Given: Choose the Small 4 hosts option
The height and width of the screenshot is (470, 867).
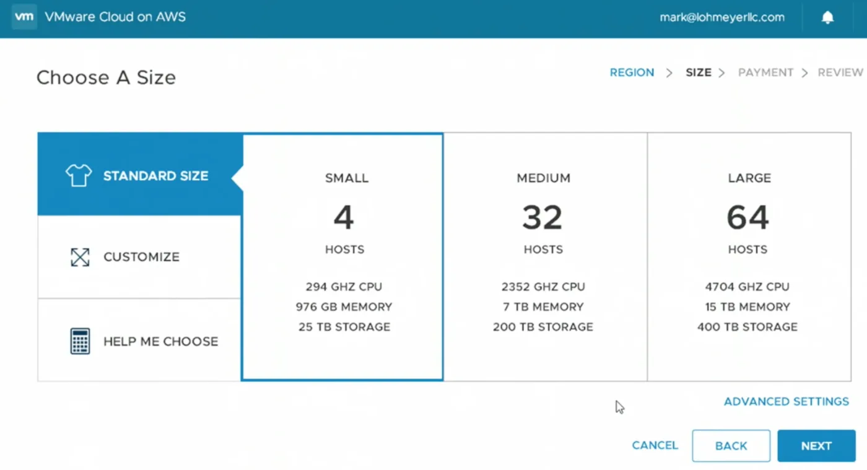Looking at the screenshot, I should [x=342, y=257].
